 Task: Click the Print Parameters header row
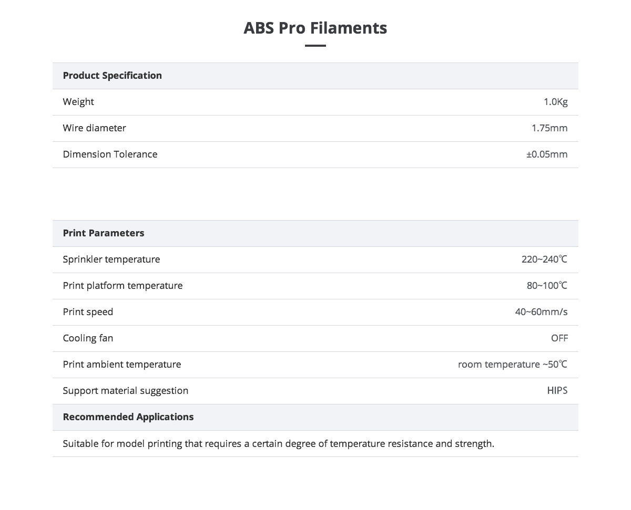tap(315, 233)
